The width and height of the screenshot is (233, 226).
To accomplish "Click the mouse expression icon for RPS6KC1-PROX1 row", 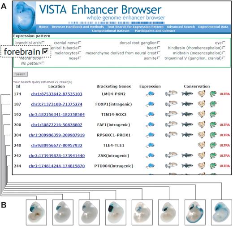I will click(x=150, y=135).
